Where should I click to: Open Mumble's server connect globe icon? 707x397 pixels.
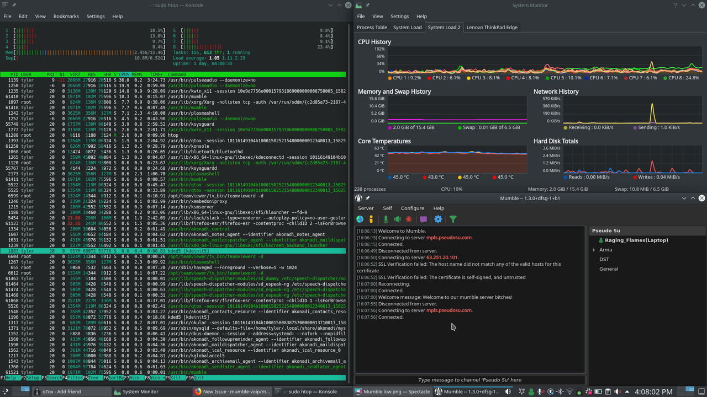click(360, 219)
